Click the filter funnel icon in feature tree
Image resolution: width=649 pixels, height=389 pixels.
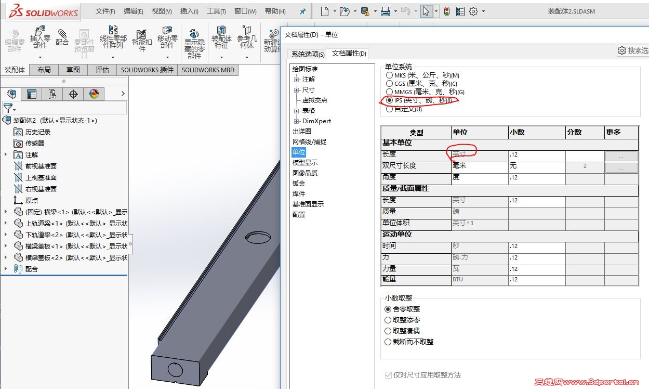(x=8, y=108)
